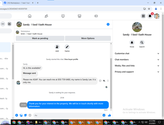React to Sandy's message with emoji icon
164x125 pixels.
(x=100, y=81)
